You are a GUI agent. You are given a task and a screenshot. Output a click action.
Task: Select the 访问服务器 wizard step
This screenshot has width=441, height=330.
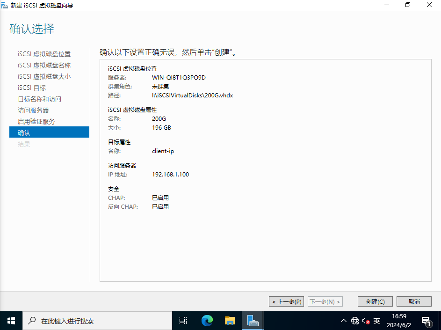33,110
